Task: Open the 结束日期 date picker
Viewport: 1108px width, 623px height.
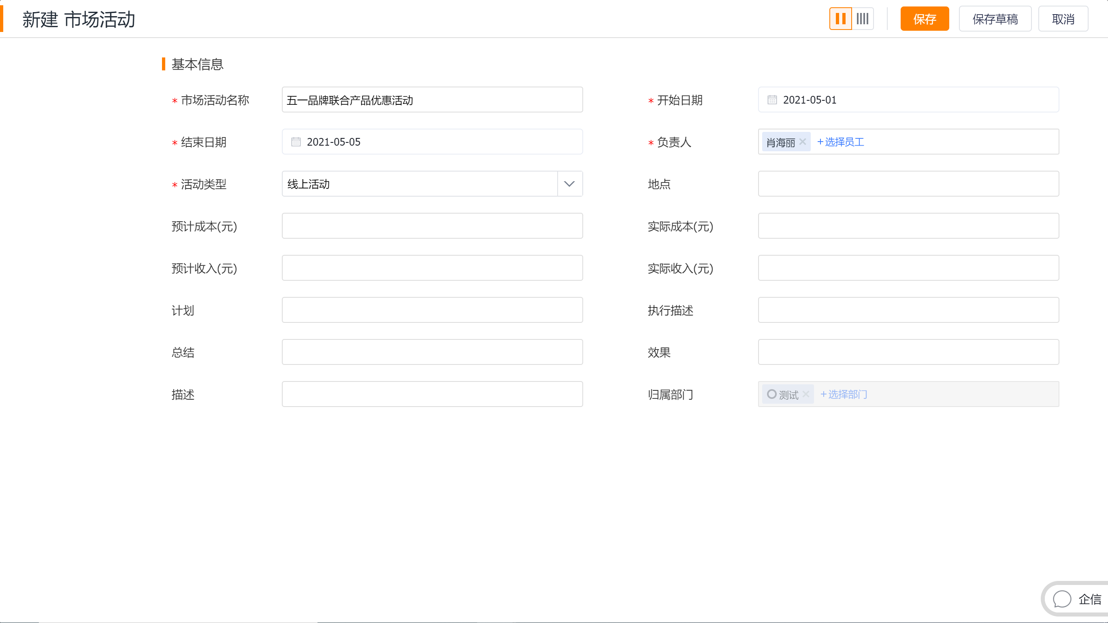Action: (x=432, y=142)
